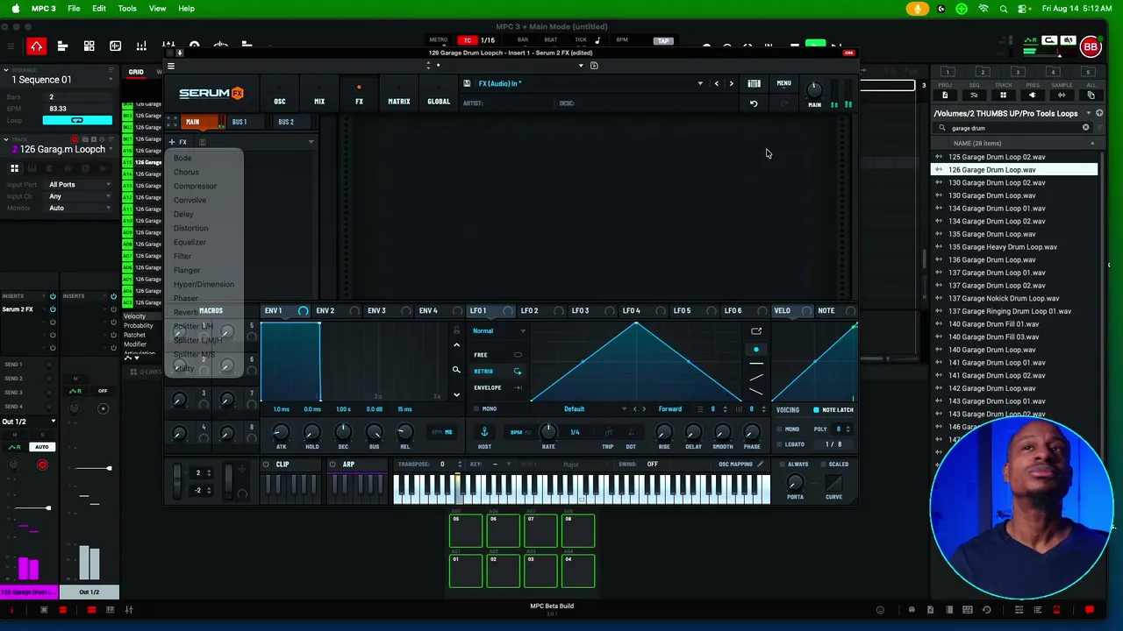Expand the Serum preset name dropdown arrow
This screenshot has height=631, width=1123.
[x=700, y=83]
